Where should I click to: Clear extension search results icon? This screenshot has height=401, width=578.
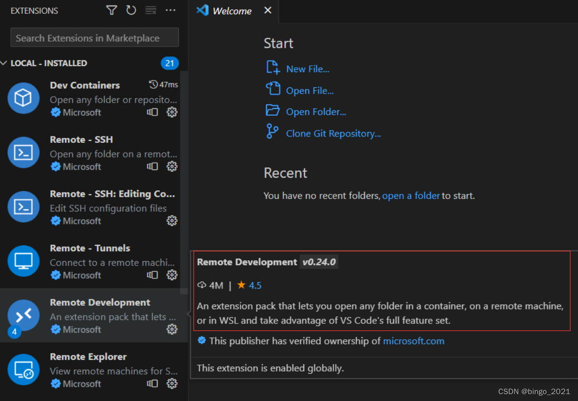[x=150, y=10]
